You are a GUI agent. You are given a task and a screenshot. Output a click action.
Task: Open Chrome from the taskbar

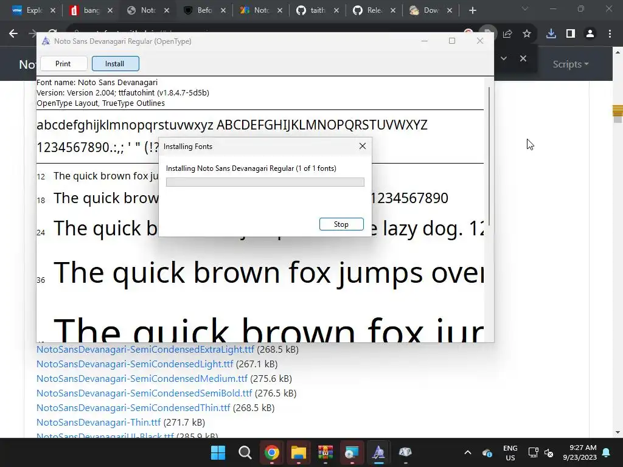(x=272, y=452)
